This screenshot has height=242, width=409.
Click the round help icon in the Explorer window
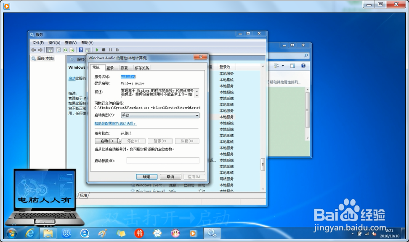303,66
